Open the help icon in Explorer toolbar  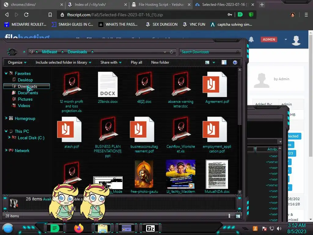point(235,62)
